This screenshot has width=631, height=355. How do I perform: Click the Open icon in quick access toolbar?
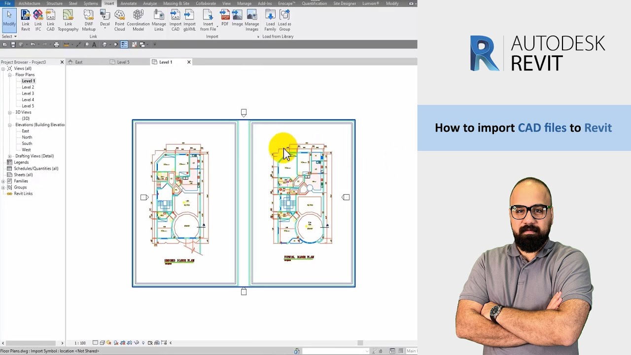coord(4,44)
